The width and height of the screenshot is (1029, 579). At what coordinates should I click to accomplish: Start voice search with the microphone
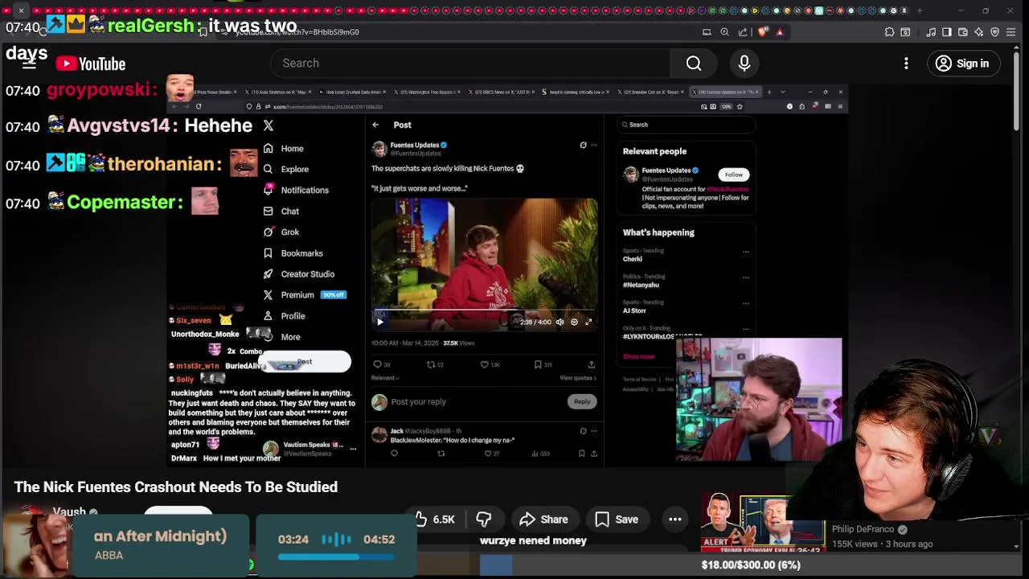pos(744,63)
